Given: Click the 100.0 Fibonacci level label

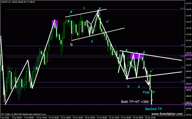Looking at the screenshot, I should [182, 9].
